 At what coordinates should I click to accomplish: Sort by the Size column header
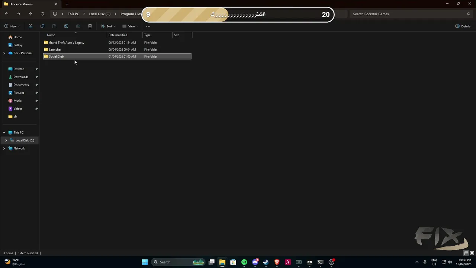pos(182,35)
